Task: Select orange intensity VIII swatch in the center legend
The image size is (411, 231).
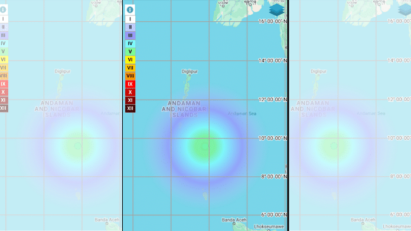Action: (130, 76)
